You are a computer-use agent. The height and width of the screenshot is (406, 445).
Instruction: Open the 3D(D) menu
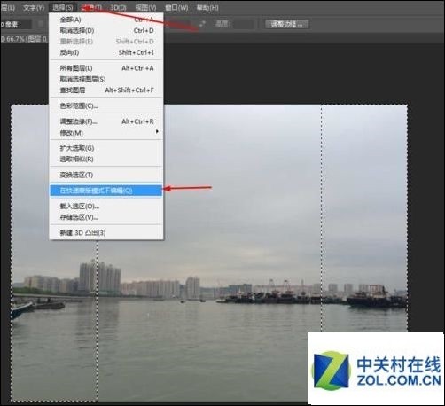[x=118, y=7]
